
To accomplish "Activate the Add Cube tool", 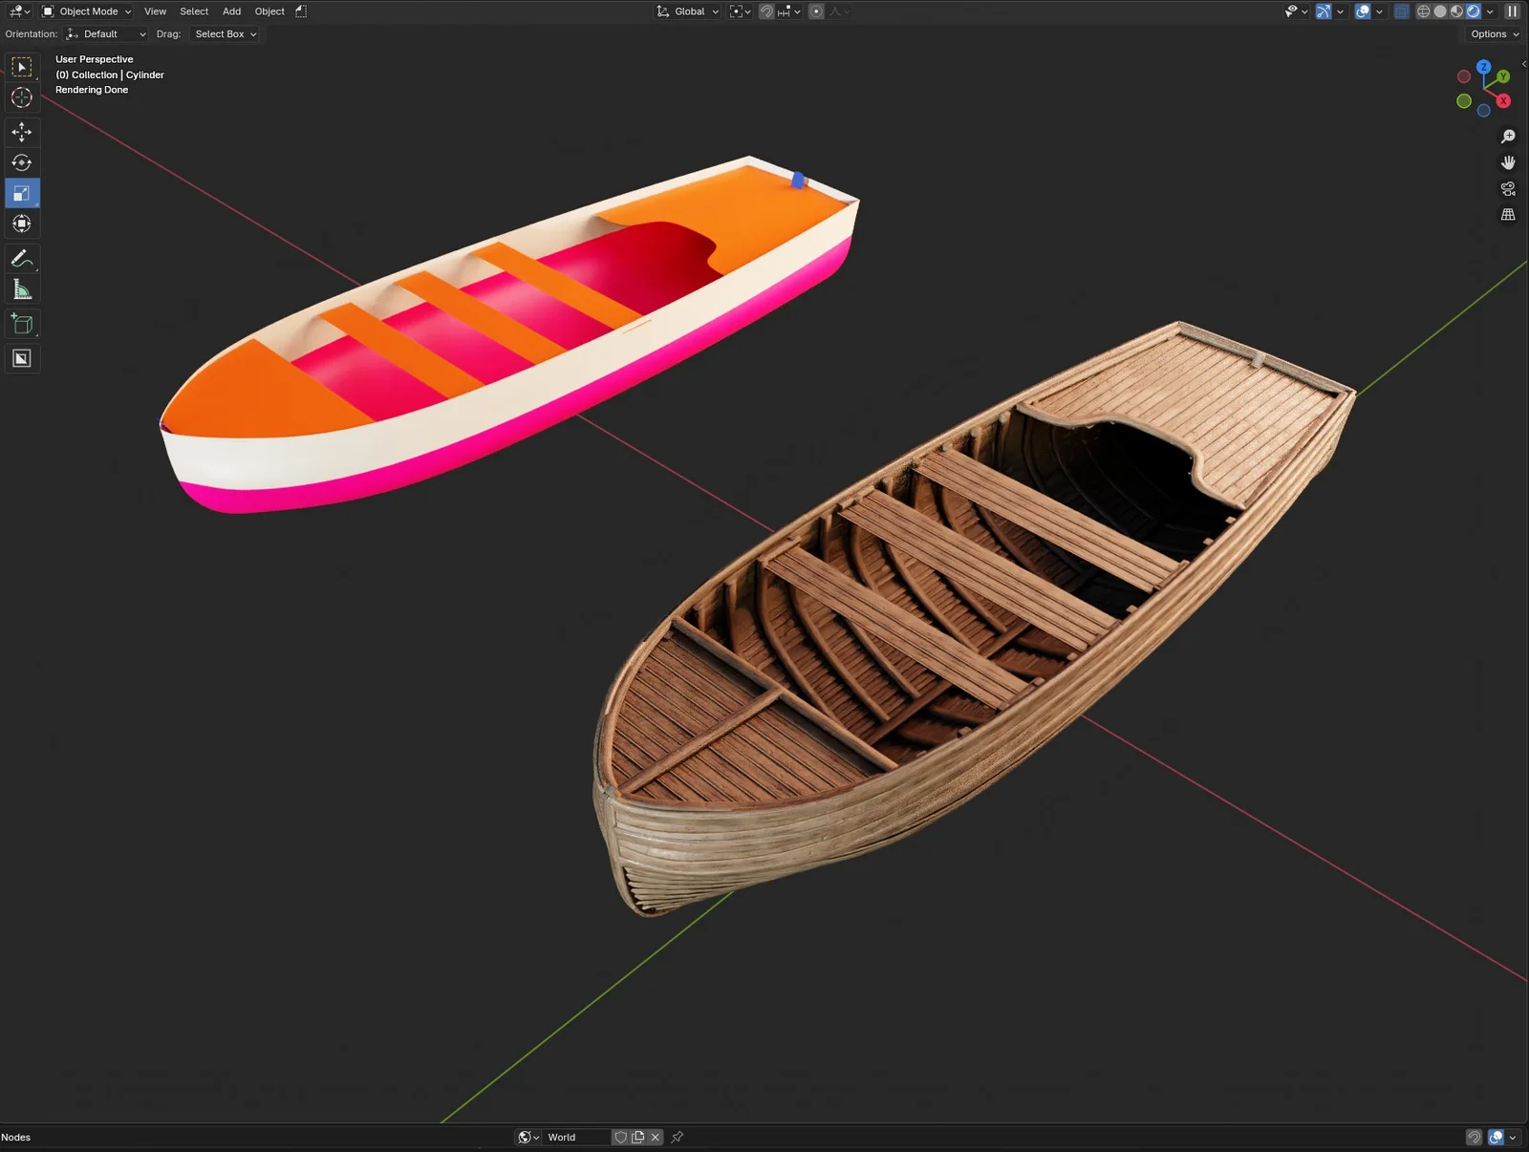I will pyautogui.click(x=21, y=323).
